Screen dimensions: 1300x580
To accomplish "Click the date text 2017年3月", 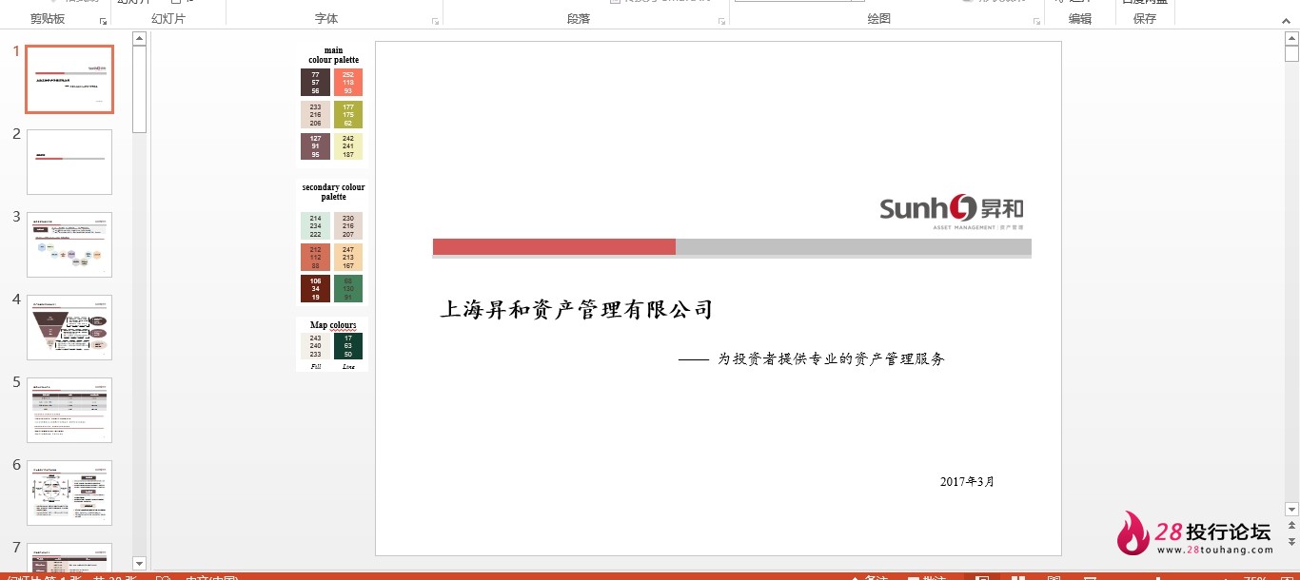I will [x=967, y=482].
